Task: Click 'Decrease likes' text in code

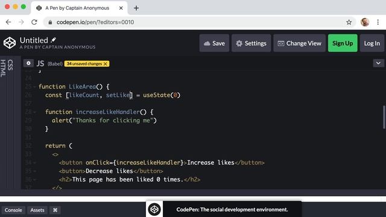Action: point(109,171)
